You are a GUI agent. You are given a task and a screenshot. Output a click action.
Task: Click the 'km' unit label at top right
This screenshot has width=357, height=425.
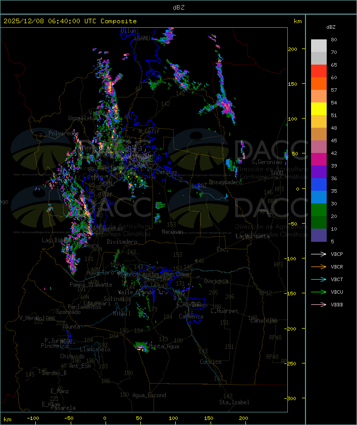[x=297, y=21]
